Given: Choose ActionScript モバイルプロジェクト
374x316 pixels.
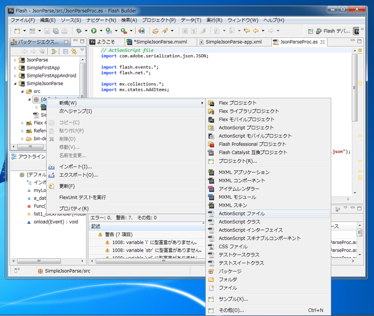Looking at the screenshot, I should click(x=268, y=136).
